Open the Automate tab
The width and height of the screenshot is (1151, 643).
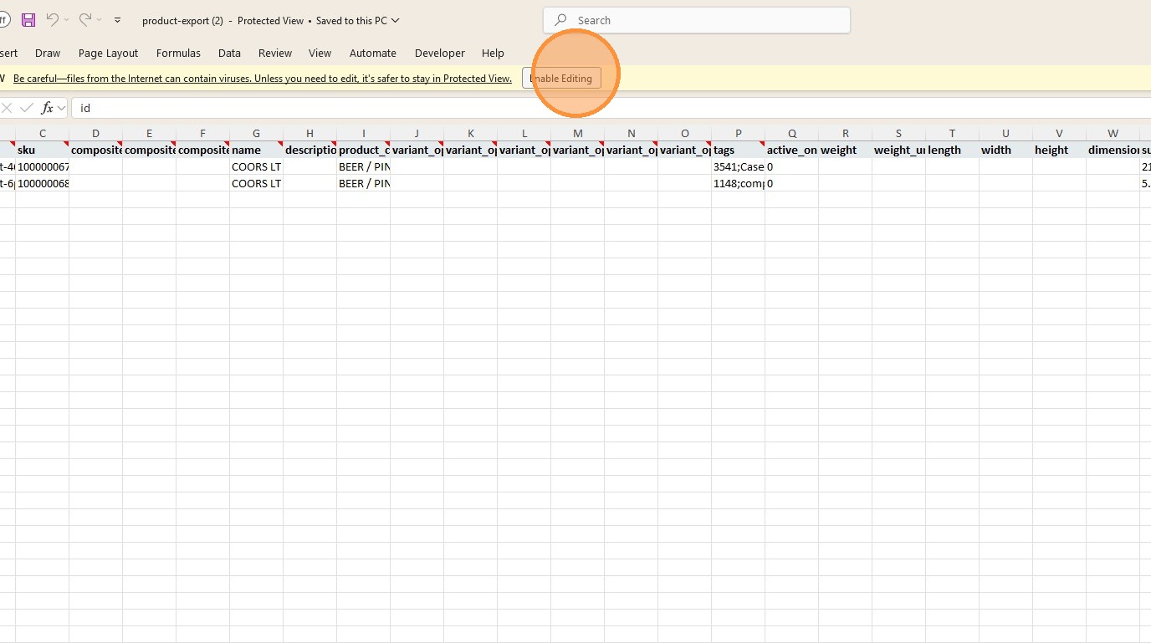[373, 53]
